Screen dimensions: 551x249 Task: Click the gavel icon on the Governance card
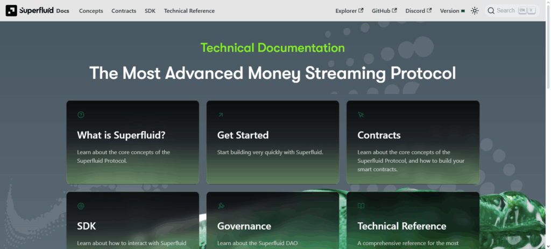(221, 206)
